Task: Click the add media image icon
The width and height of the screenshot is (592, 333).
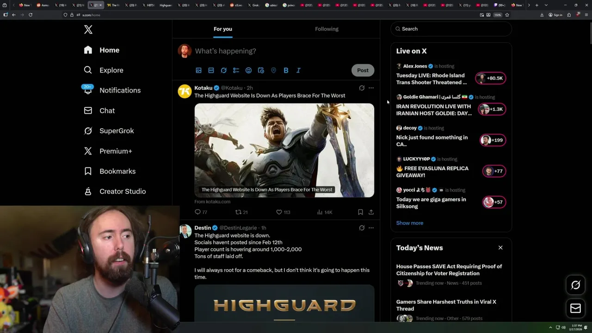Action: click(198, 70)
